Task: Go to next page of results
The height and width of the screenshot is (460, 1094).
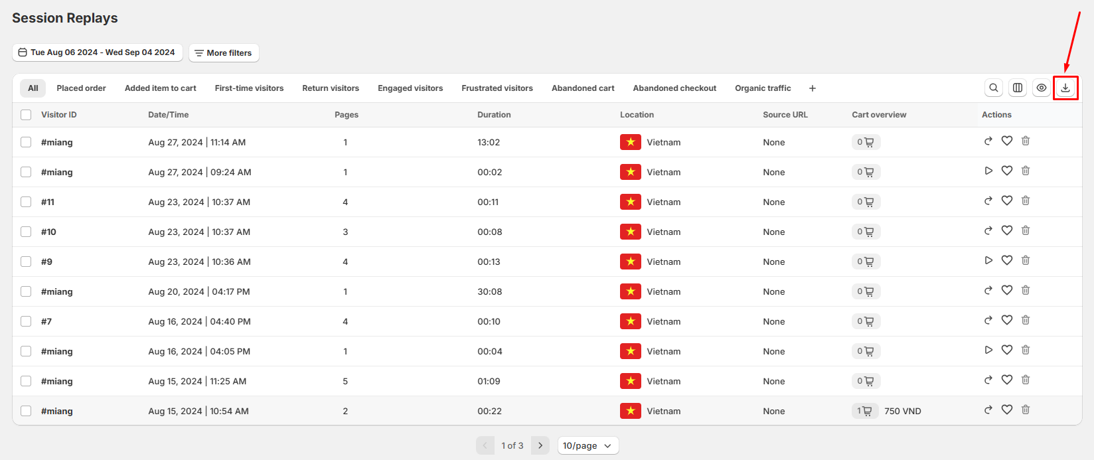Action: pyautogui.click(x=541, y=445)
